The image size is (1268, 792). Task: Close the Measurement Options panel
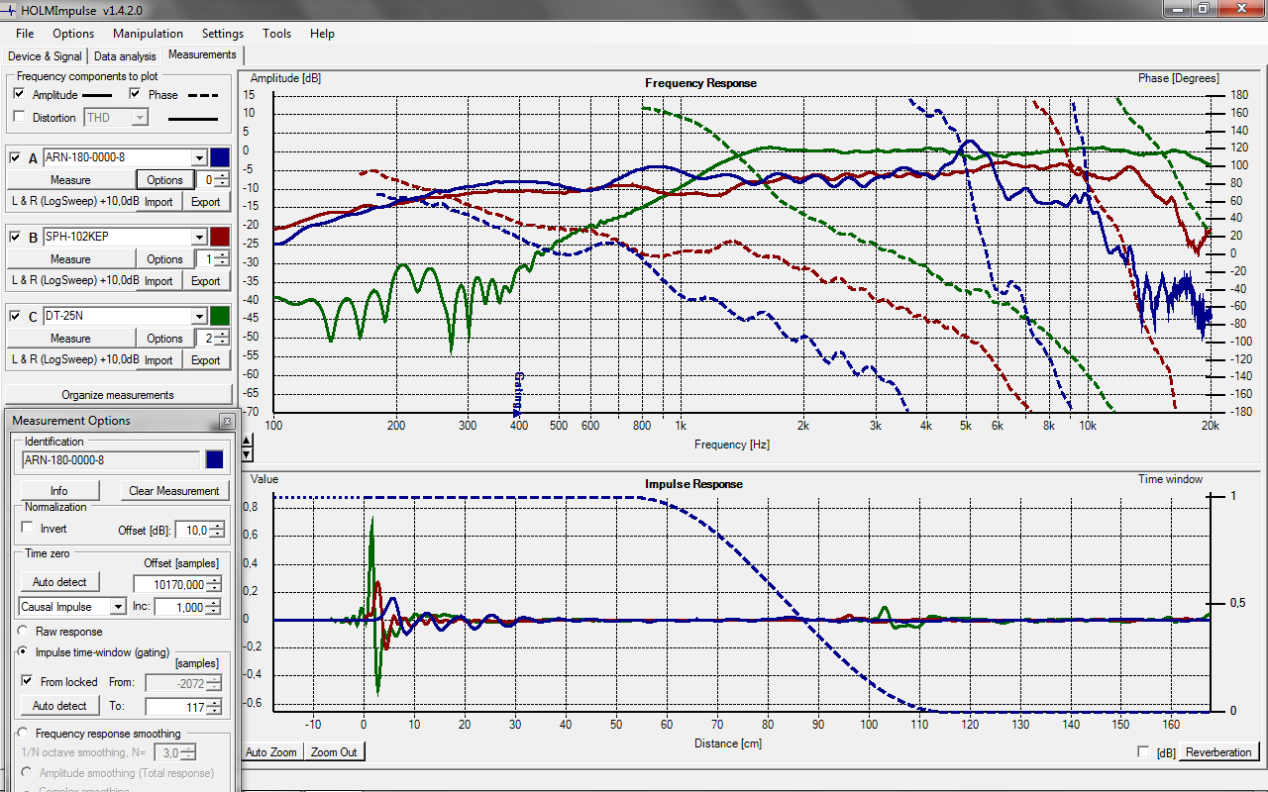pyautogui.click(x=226, y=421)
